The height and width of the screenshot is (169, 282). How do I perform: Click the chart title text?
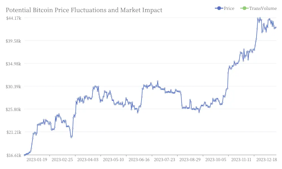[x=84, y=10]
